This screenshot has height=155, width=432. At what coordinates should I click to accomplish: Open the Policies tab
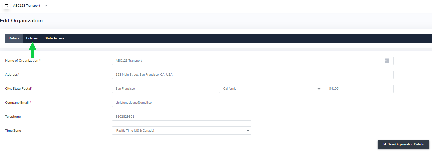(x=32, y=38)
